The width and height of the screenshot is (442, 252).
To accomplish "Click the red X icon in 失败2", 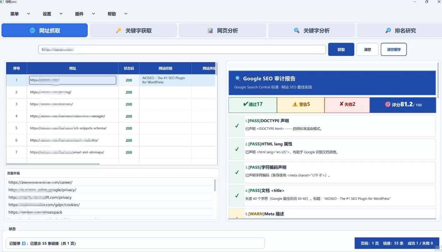I will 341,104.
